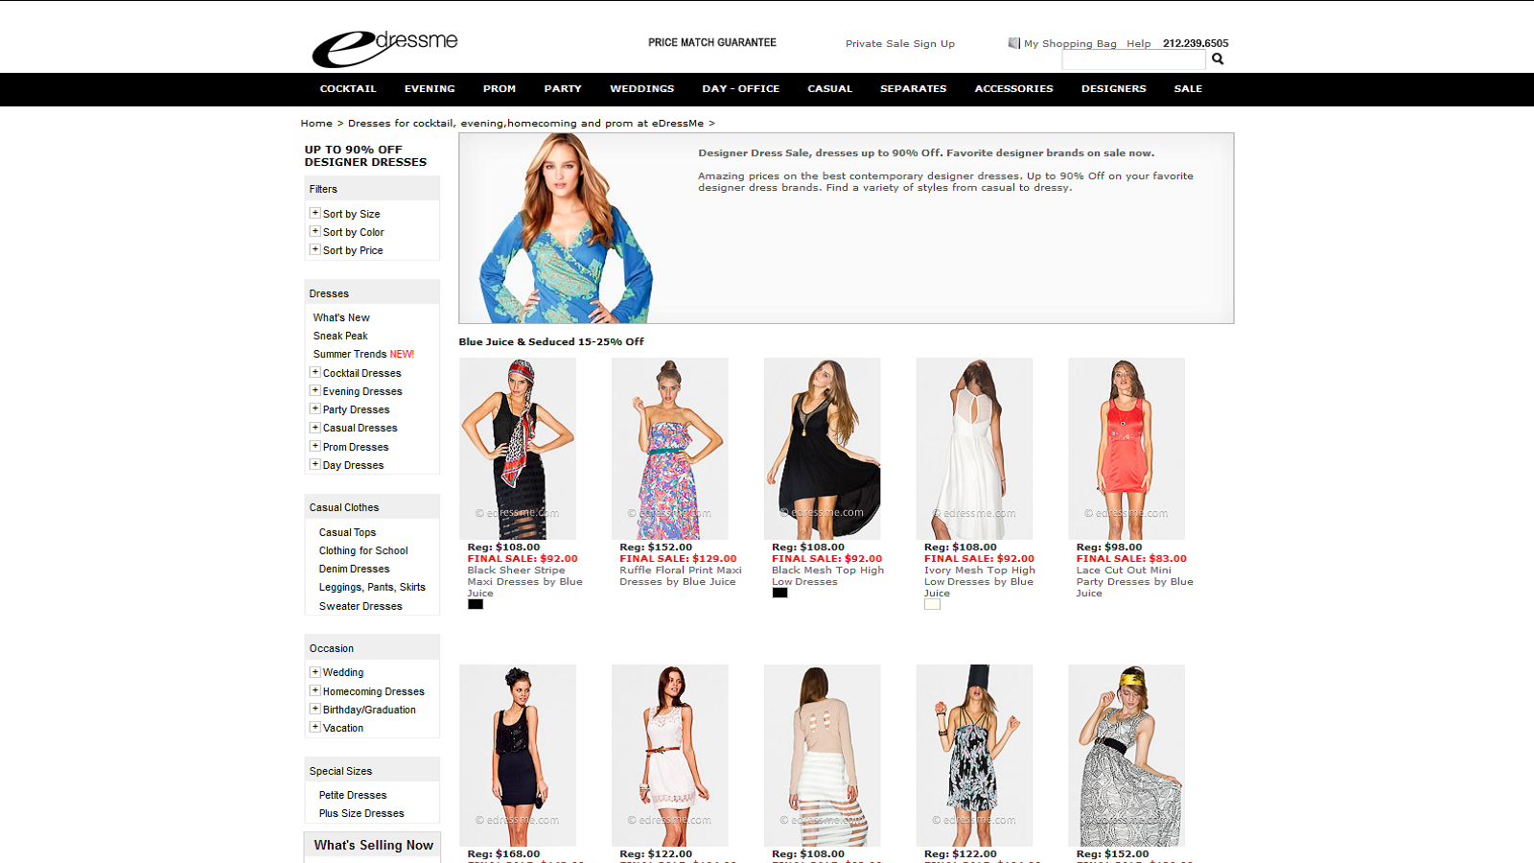Click Blue Juice & Seduced heading
The height and width of the screenshot is (863, 1534).
pos(551,341)
